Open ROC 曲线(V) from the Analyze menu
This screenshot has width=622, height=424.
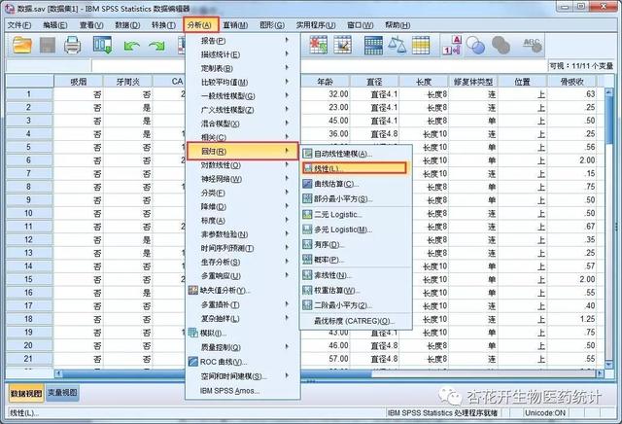(242, 362)
